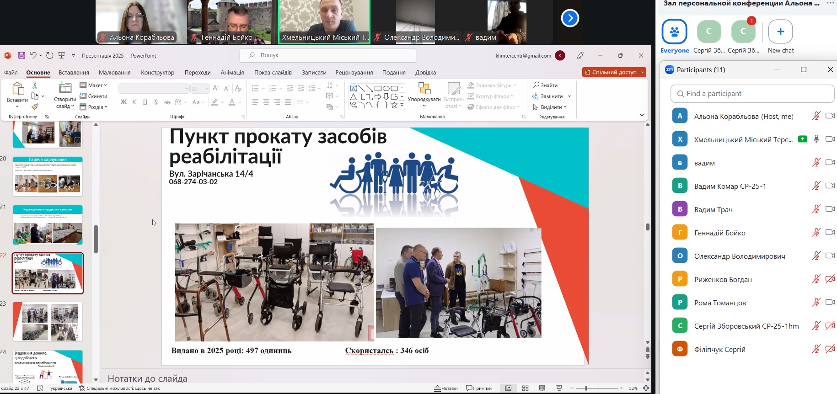Click the Find (Знайти) magnifier tool
837x394 pixels.
545,85
